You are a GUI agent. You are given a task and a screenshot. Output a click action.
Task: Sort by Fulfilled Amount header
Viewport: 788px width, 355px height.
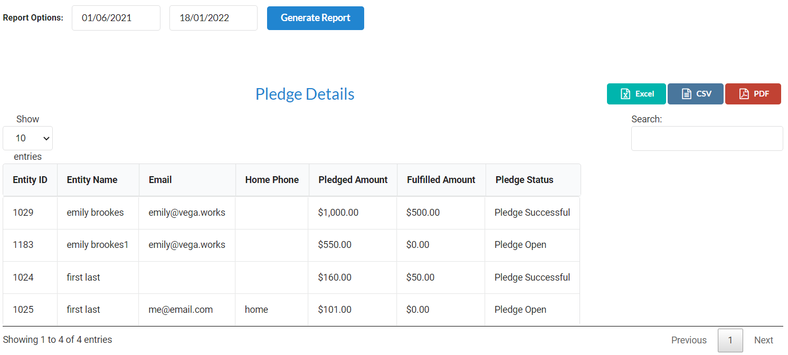[x=441, y=180]
